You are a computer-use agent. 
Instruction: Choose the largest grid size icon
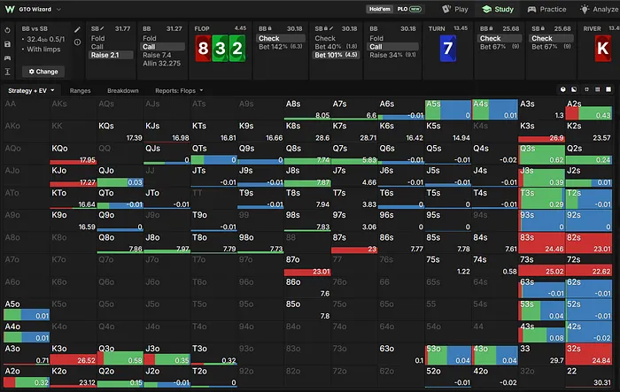(x=608, y=89)
